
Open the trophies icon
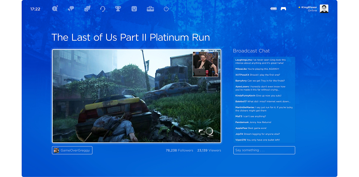pyautogui.click(x=118, y=9)
